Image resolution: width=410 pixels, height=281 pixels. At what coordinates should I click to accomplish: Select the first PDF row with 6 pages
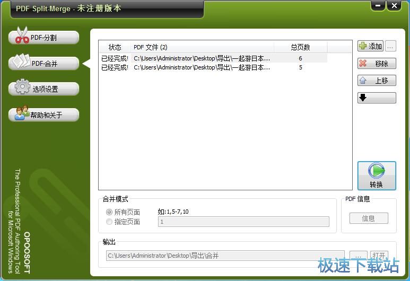click(213, 58)
